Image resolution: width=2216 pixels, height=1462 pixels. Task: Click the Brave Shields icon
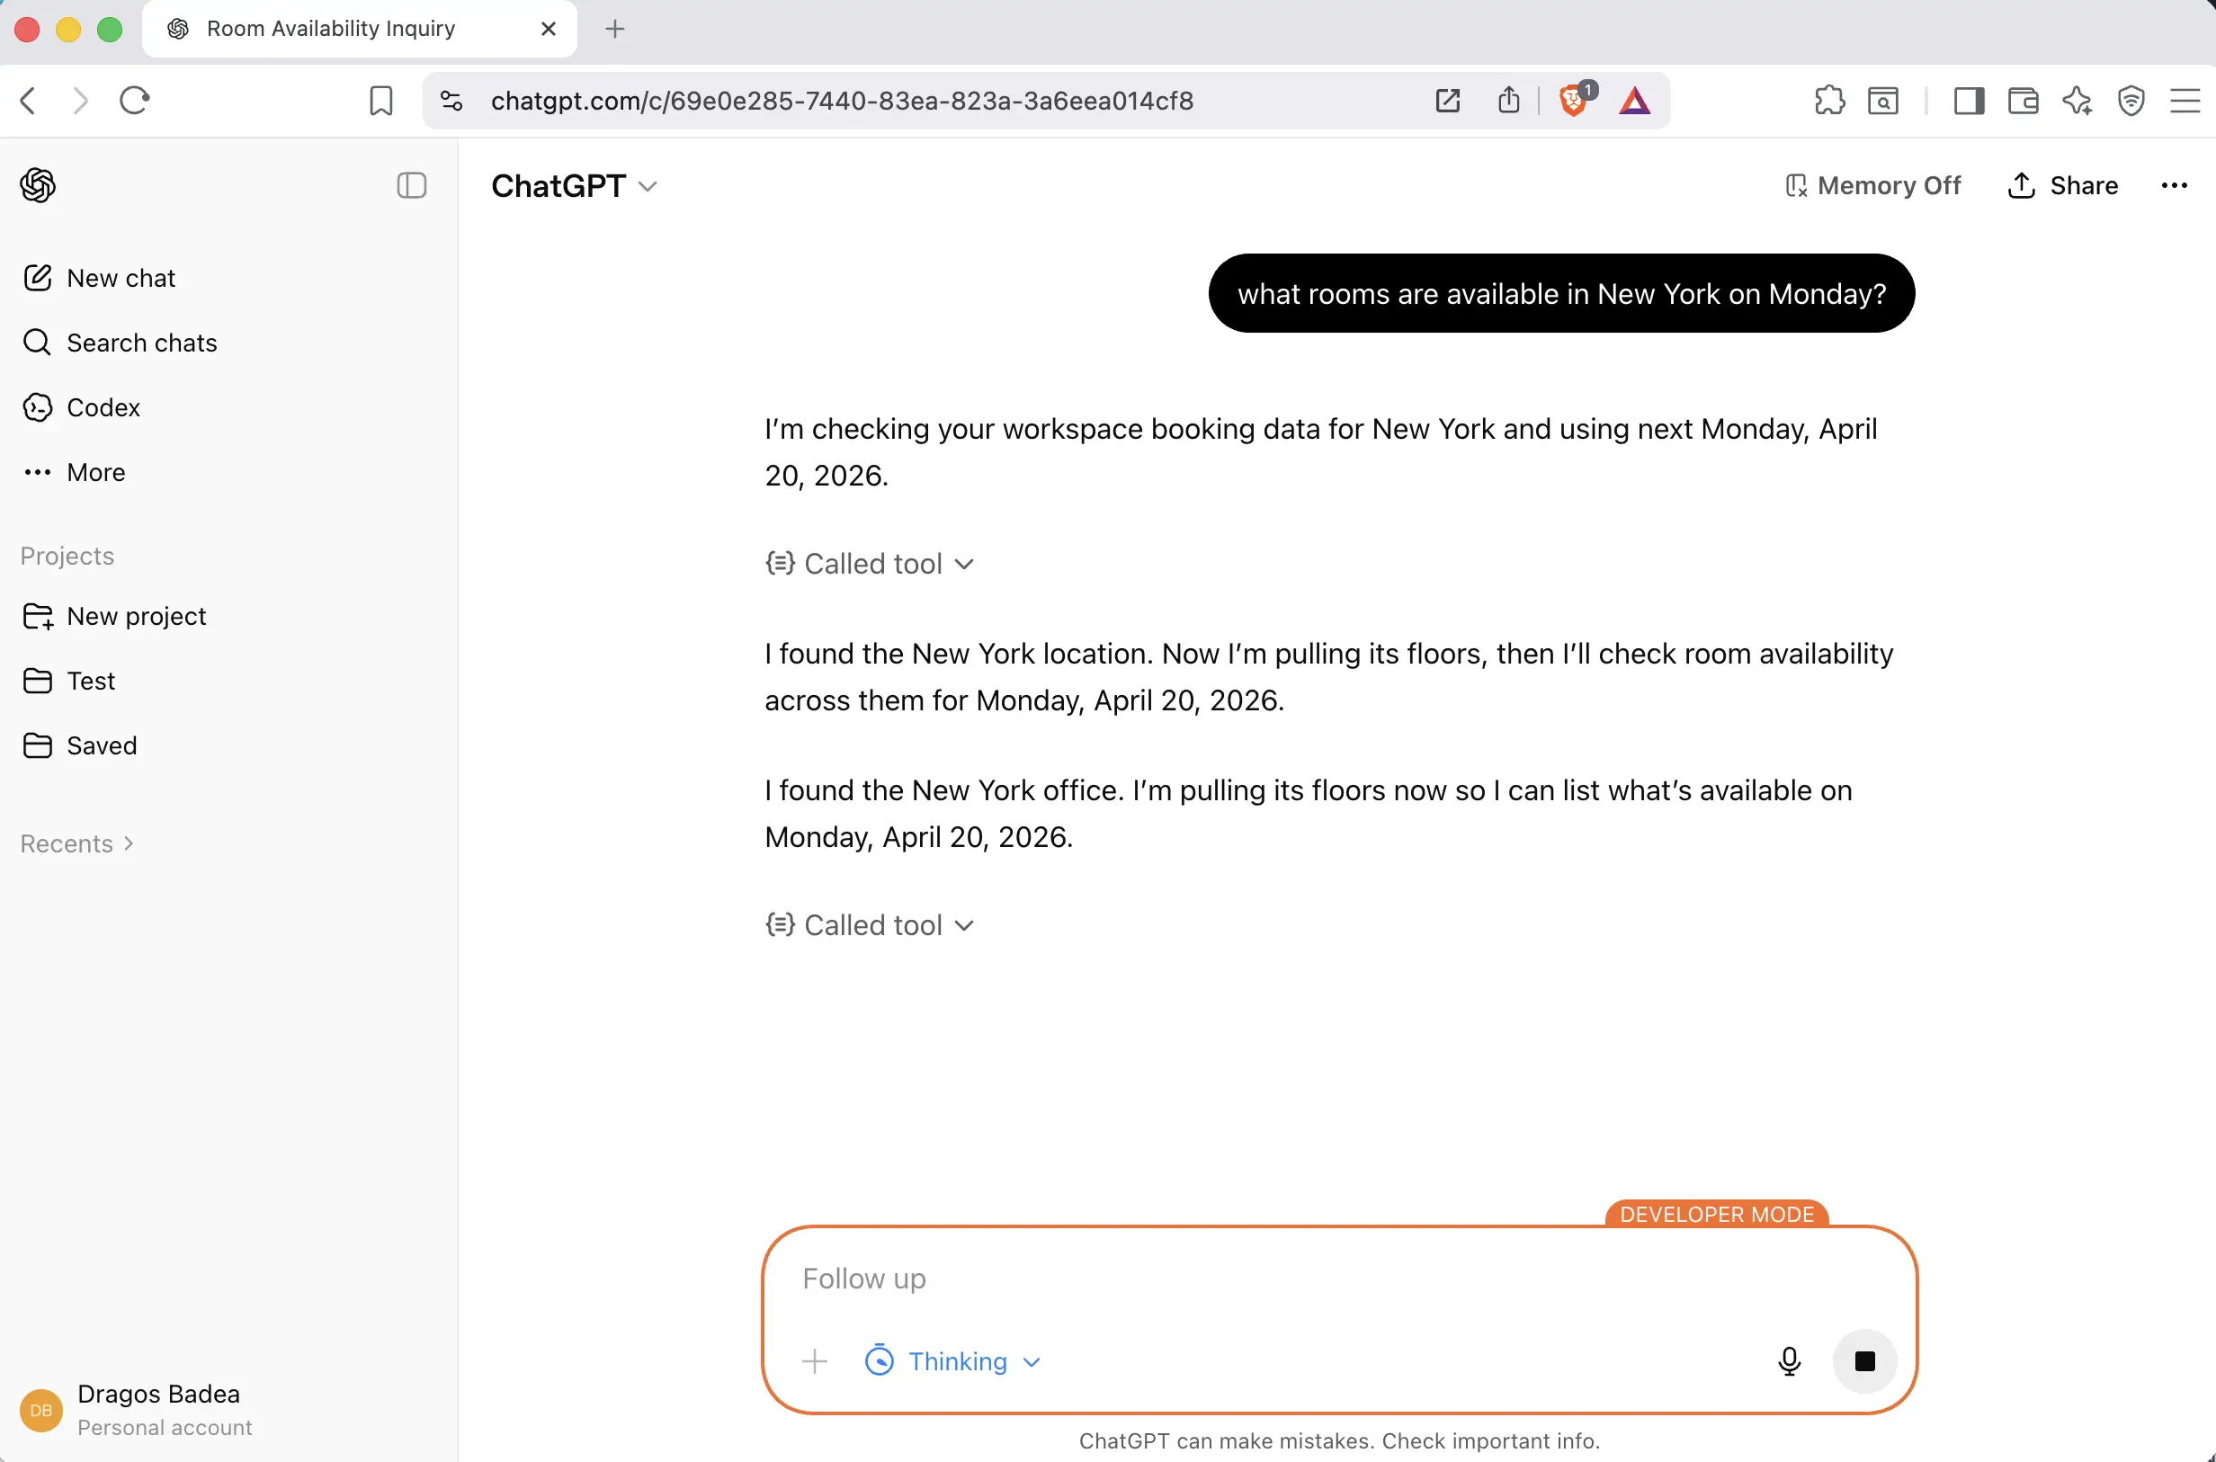pos(1573,101)
